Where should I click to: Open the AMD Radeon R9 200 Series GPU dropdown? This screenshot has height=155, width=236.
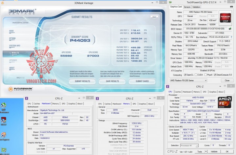[x=188, y=80]
